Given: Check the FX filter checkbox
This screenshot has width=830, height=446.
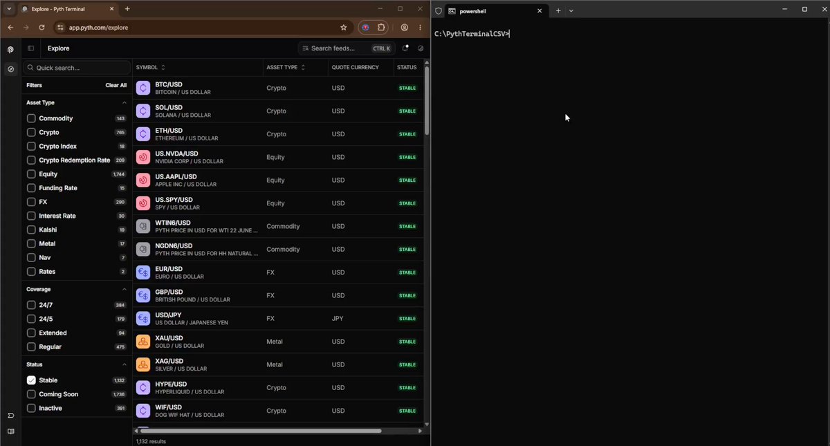Looking at the screenshot, I should [31, 202].
